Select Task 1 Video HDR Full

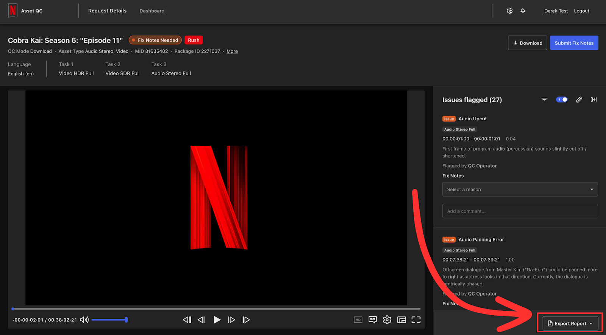click(76, 73)
